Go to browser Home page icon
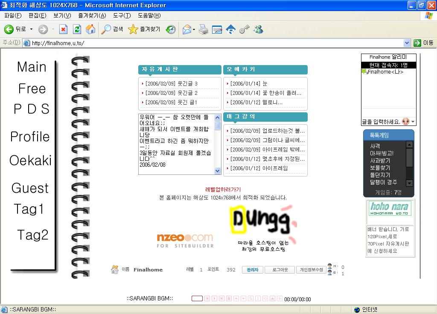This screenshot has width=437, height=314. coord(90,29)
